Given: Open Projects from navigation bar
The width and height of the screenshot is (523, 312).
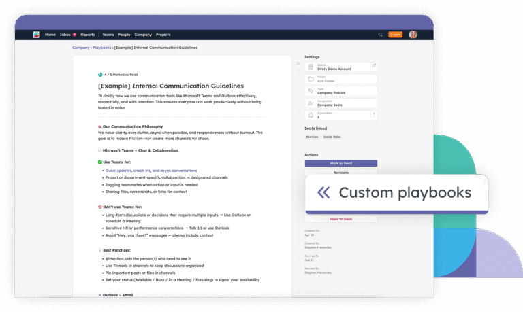Looking at the screenshot, I should (163, 35).
